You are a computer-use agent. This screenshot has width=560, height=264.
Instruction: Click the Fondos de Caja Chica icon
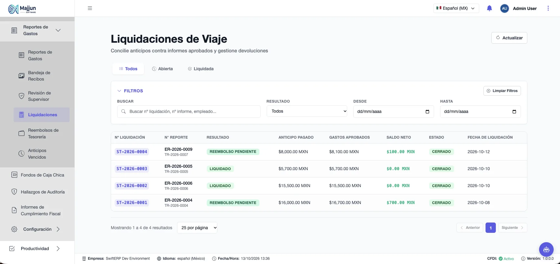pyautogui.click(x=14, y=175)
